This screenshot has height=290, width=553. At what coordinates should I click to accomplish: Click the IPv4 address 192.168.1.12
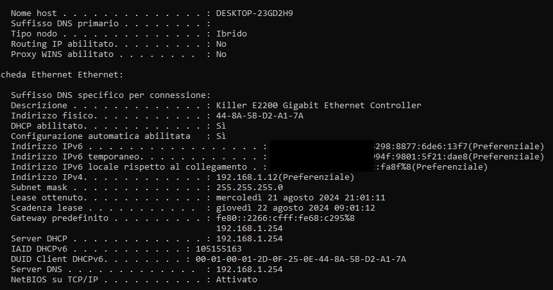(247, 177)
